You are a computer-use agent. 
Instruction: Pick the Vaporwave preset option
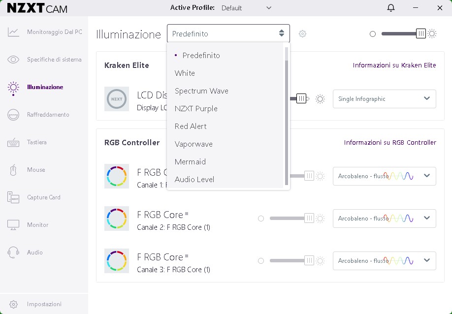click(194, 144)
